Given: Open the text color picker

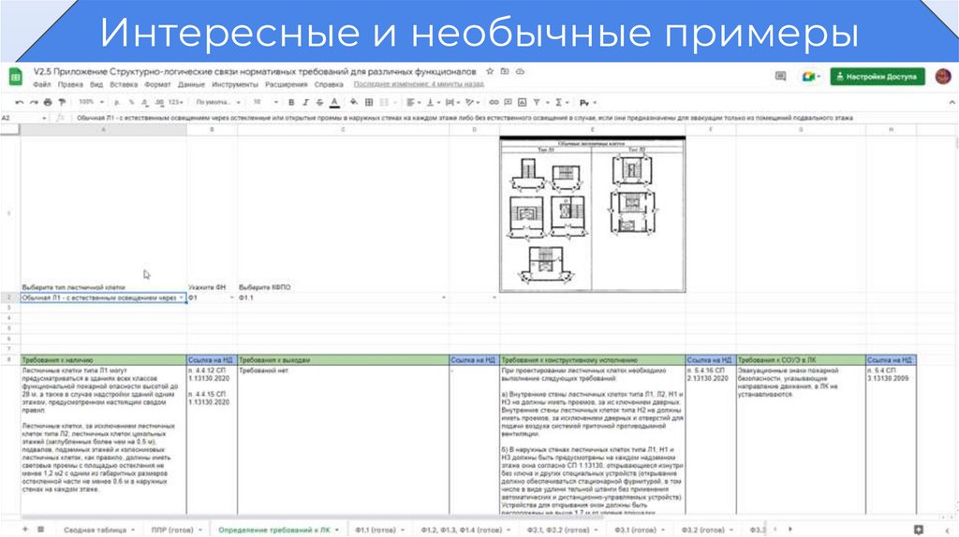Looking at the screenshot, I should pyautogui.click(x=334, y=103).
